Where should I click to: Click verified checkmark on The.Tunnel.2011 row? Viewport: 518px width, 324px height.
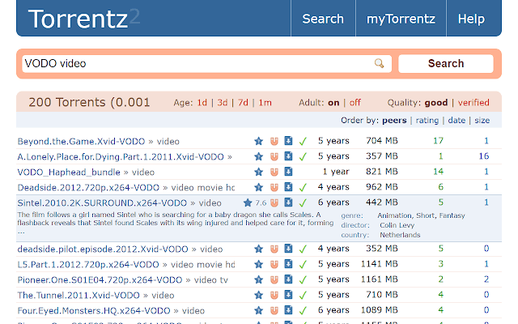pyautogui.click(x=303, y=295)
